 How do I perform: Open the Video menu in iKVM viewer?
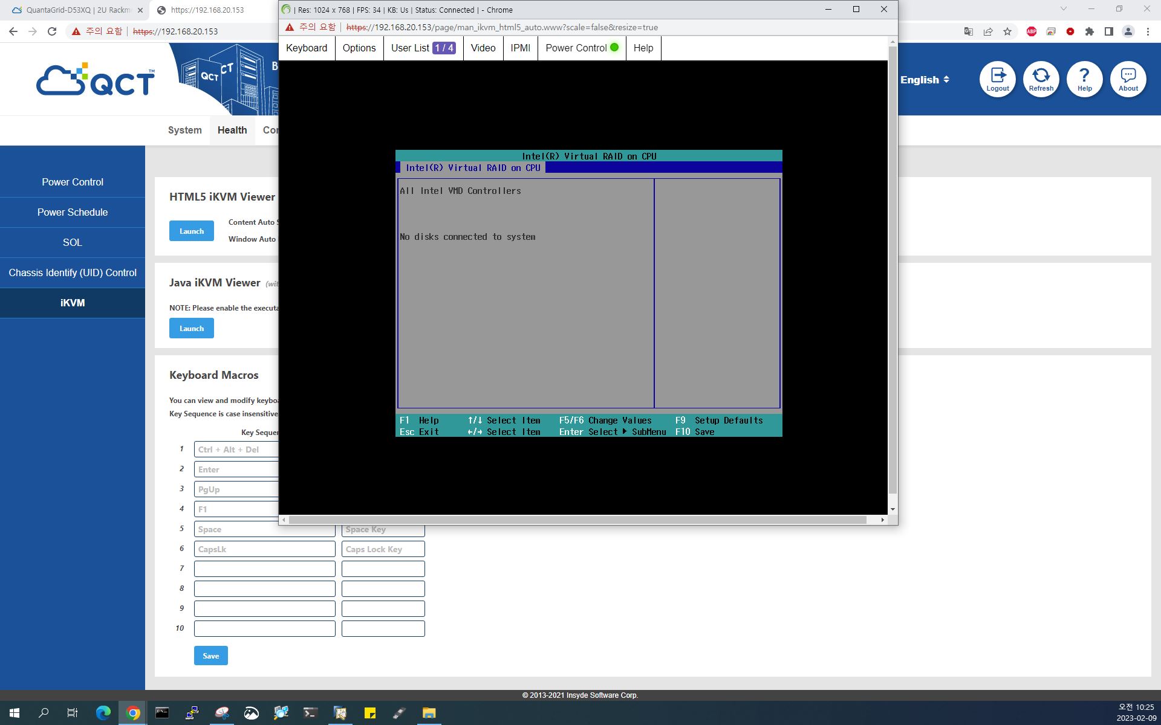[483, 48]
